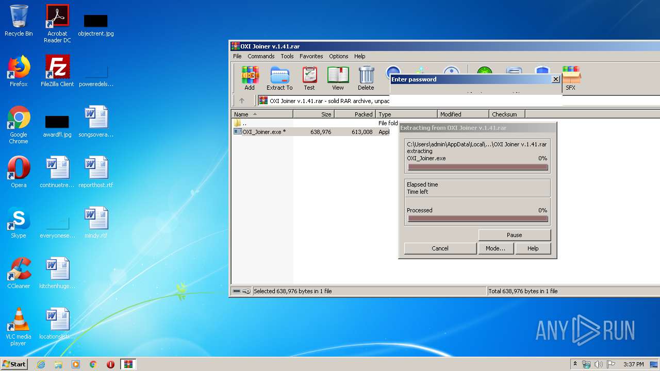Click the Windows Start button

[14, 364]
